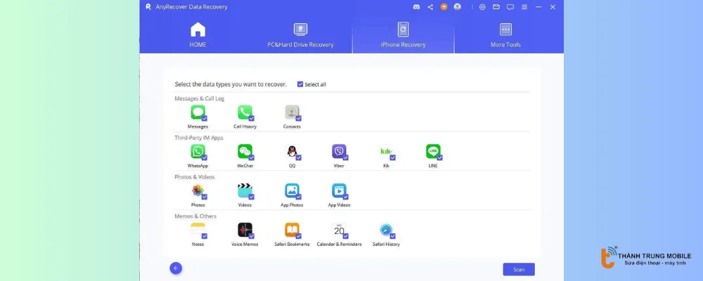This screenshot has width=703, height=281.
Task: Go to the HOME tab
Action: click(198, 34)
